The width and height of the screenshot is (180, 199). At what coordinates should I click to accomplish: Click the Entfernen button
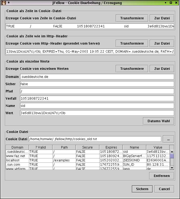[x=162, y=176]
